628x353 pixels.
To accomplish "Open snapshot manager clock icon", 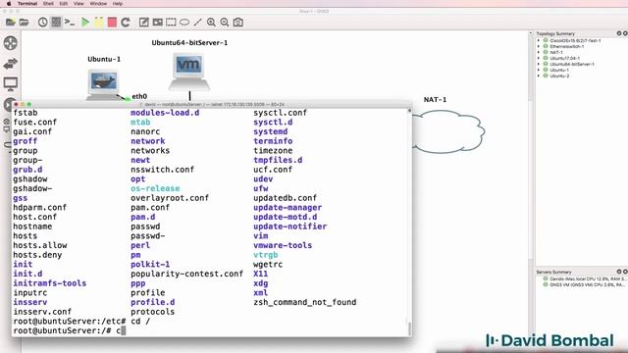I will pyautogui.click(x=42, y=23).
